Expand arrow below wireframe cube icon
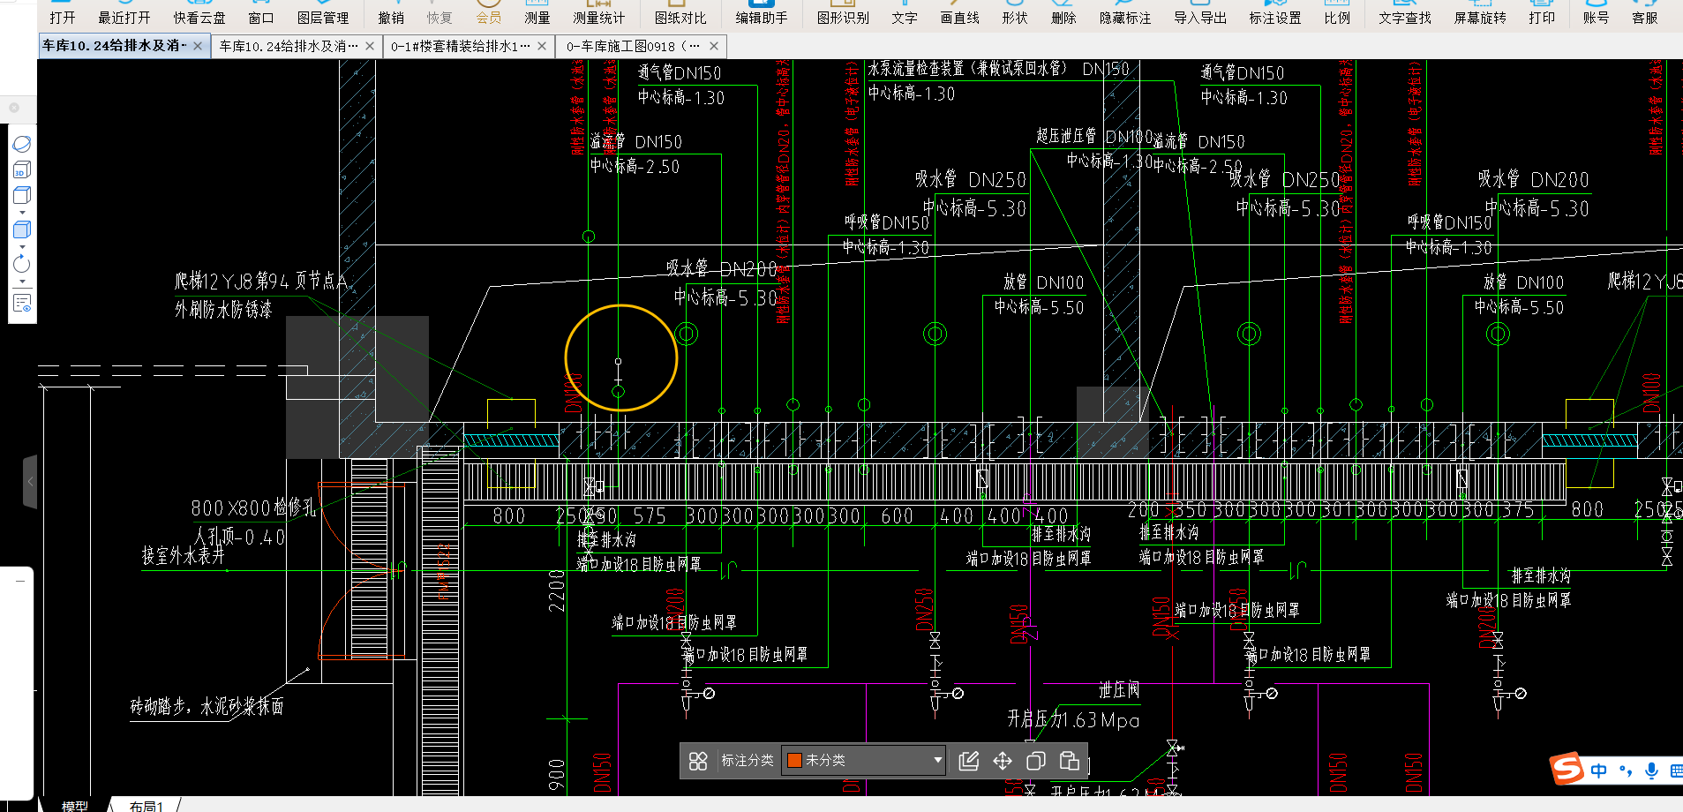The height and width of the screenshot is (812, 1683). (22, 213)
